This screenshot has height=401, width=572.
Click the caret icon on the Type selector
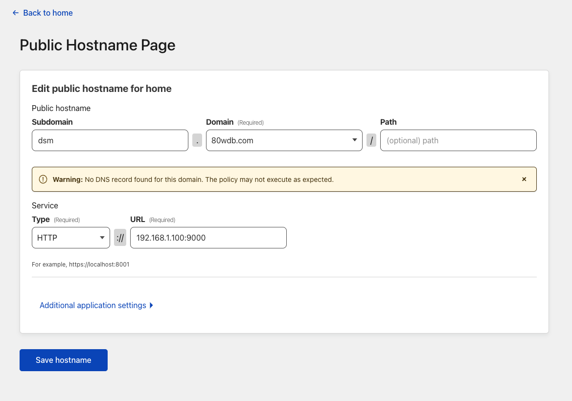pyautogui.click(x=103, y=238)
